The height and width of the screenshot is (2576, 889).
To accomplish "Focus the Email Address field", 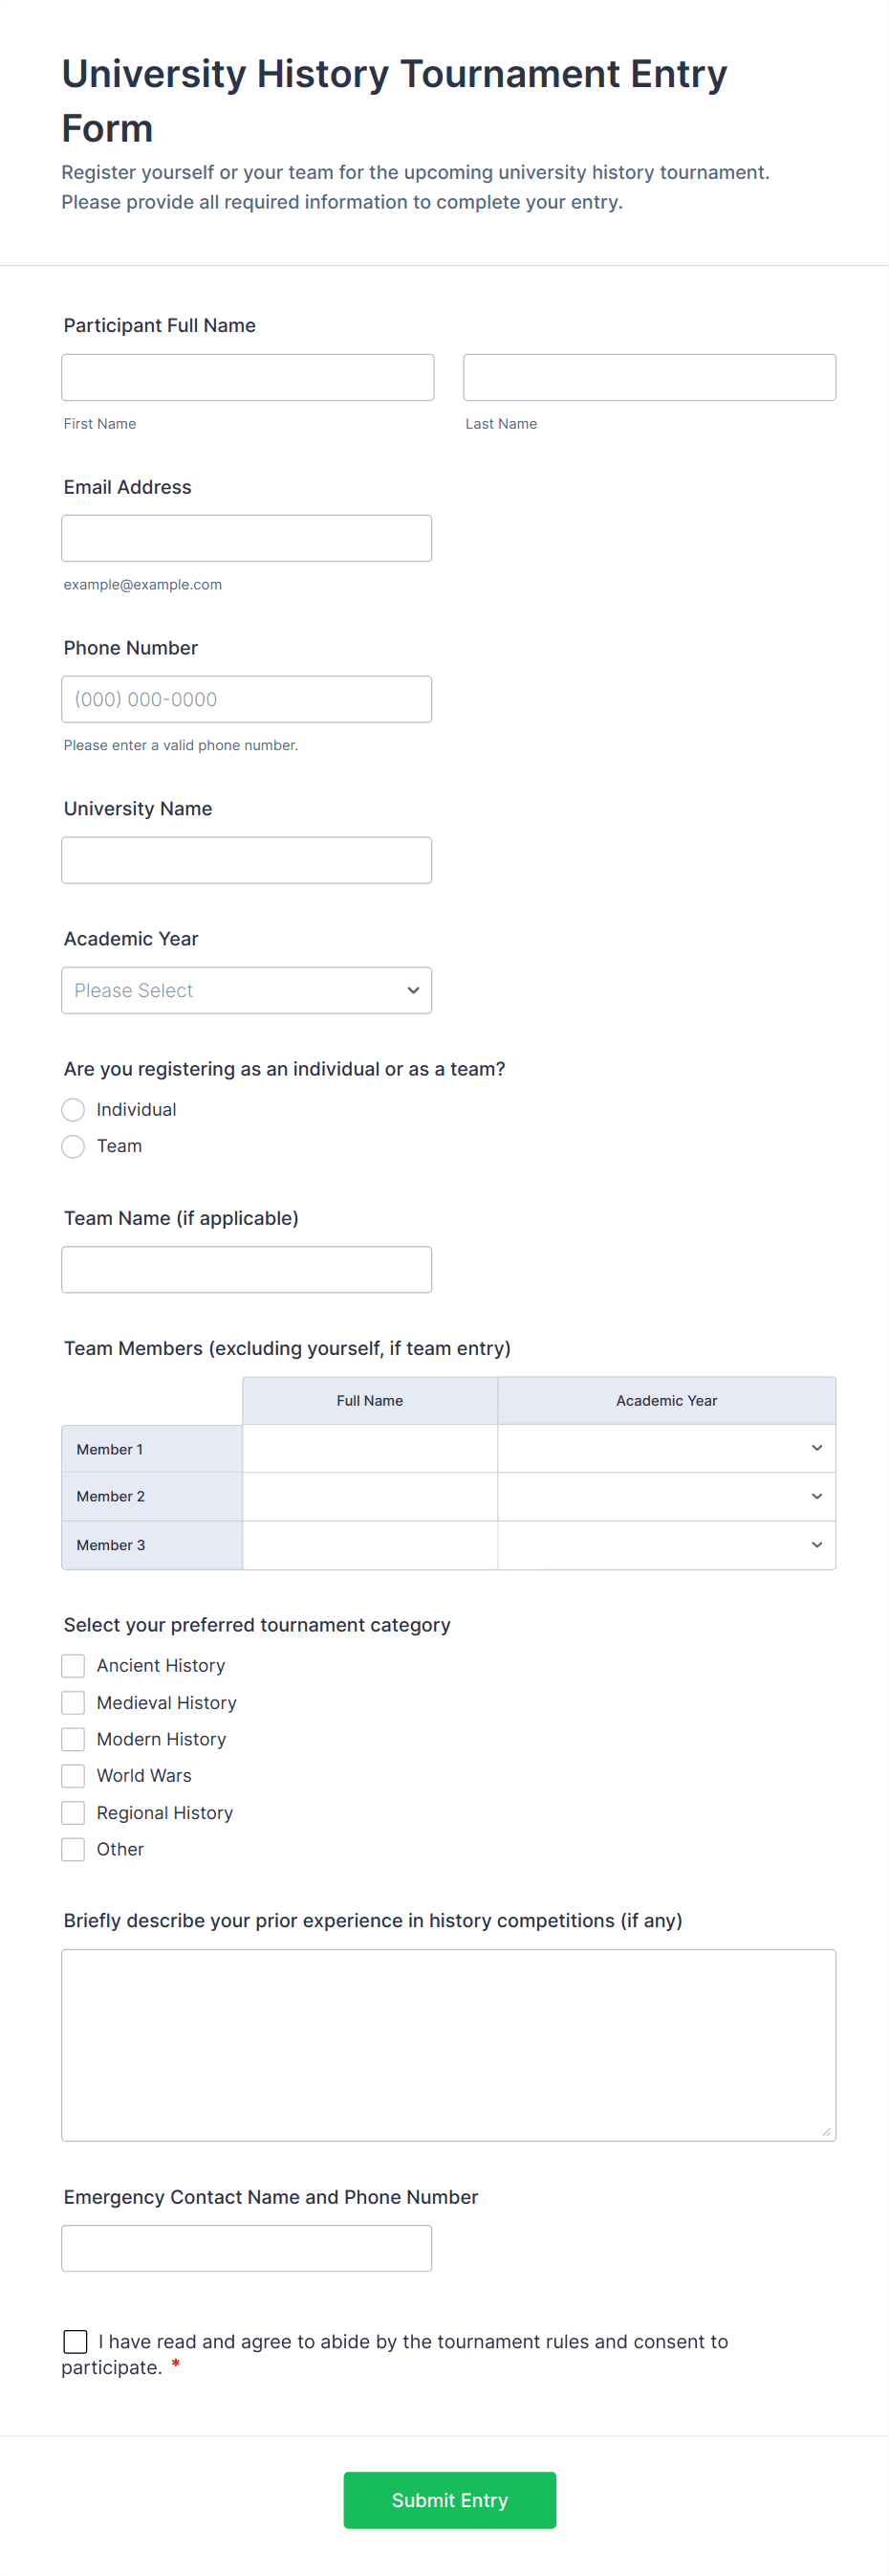I will click(247, 538).
